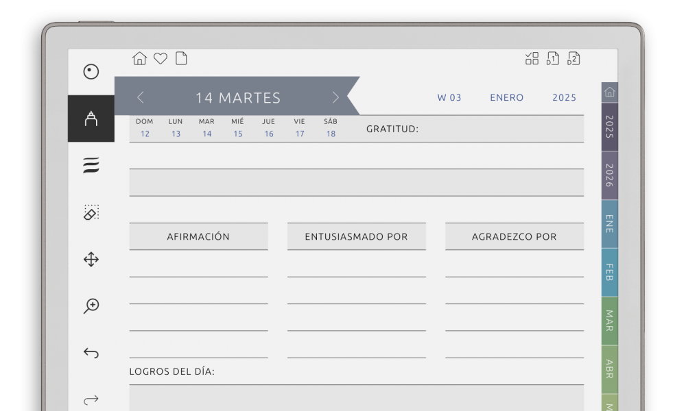Go to next day with right chevron
This screenshot has width=686, height=411.
pos(335,97)
